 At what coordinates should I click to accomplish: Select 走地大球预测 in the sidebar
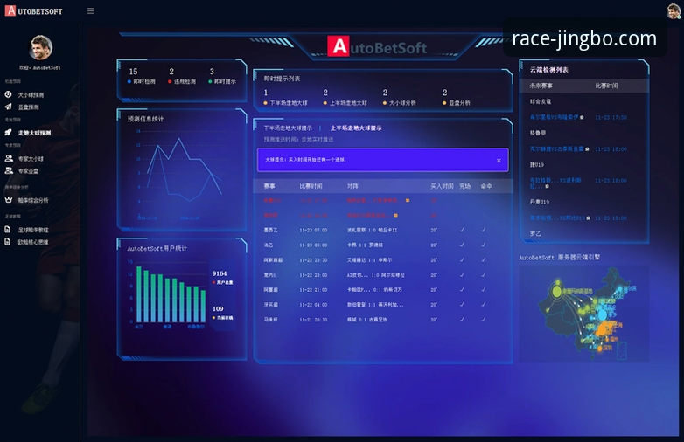click(34, 133)
